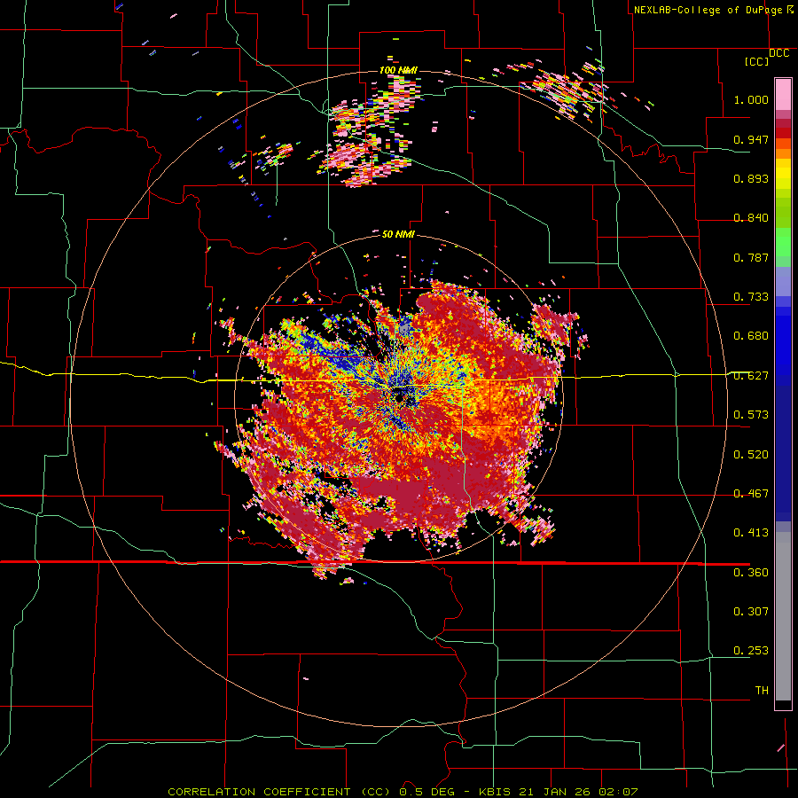
Task: Click the Correlation Coefficient KBIS caption text
Action: click(x=403, y=792)
